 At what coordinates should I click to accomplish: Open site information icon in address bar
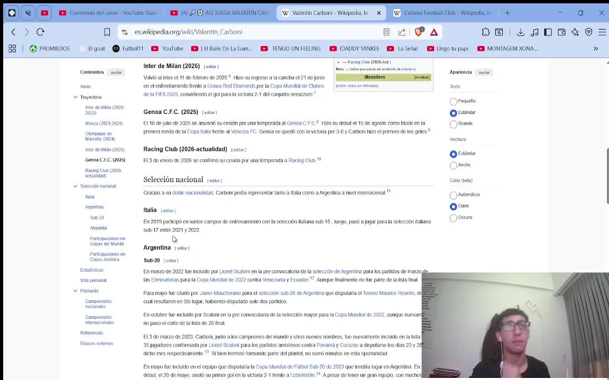coord(125,32)
